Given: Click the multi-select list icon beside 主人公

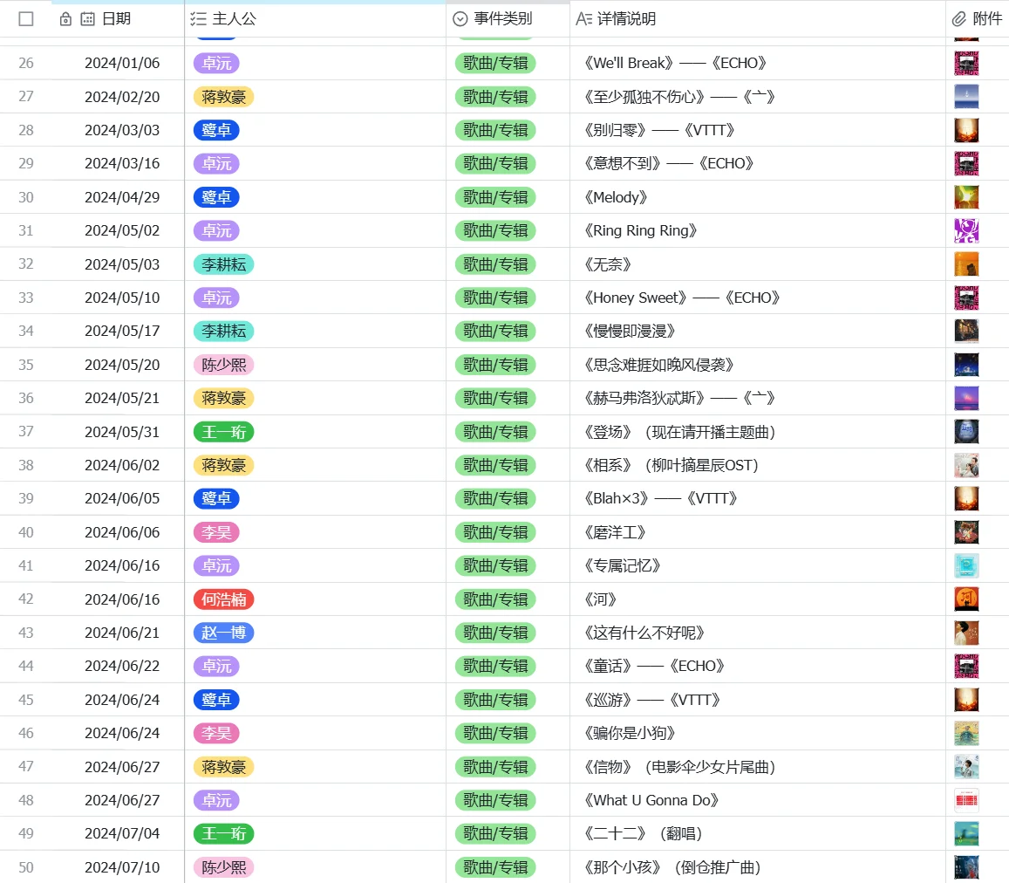Looking at the screenshot, I should (x=198, y=18).
